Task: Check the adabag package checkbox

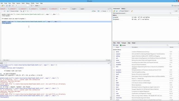Action: click(x=114, y=56)
